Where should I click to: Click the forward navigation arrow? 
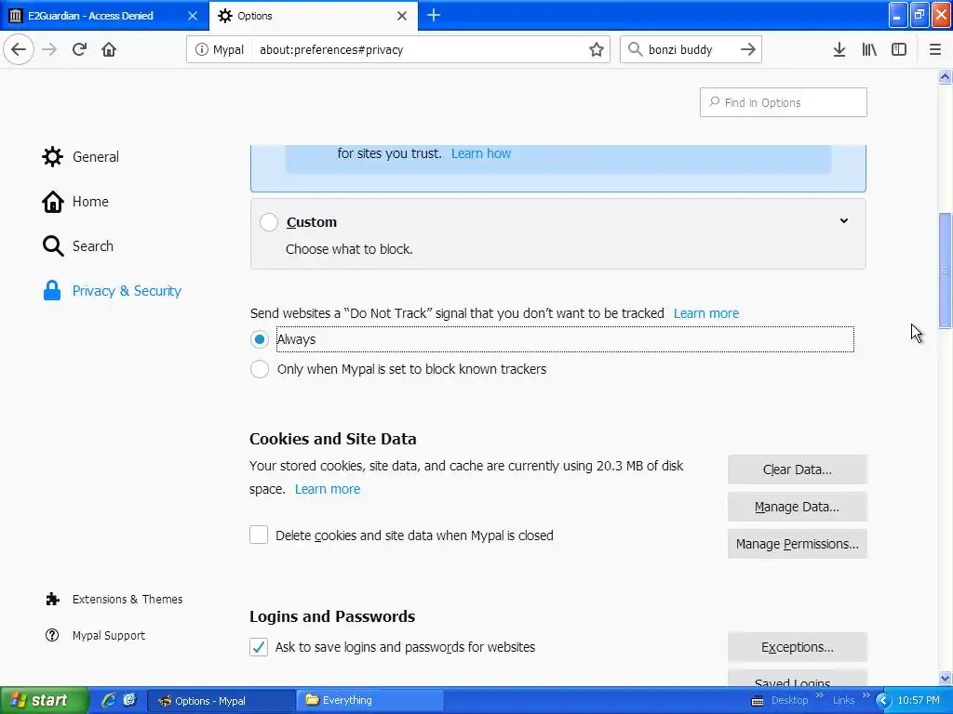pyautogui.click(x=50, y=50)
